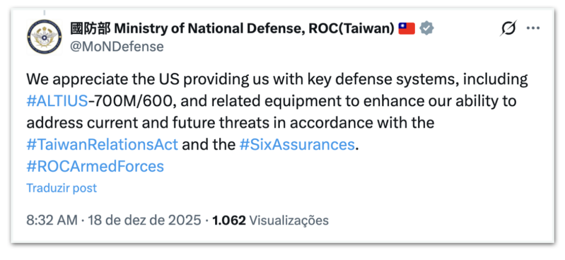Image resolution: width=565 pixels, height=260 pixels.
Task: Go to the @MoNDefense handle
Action: click(116, 46)
